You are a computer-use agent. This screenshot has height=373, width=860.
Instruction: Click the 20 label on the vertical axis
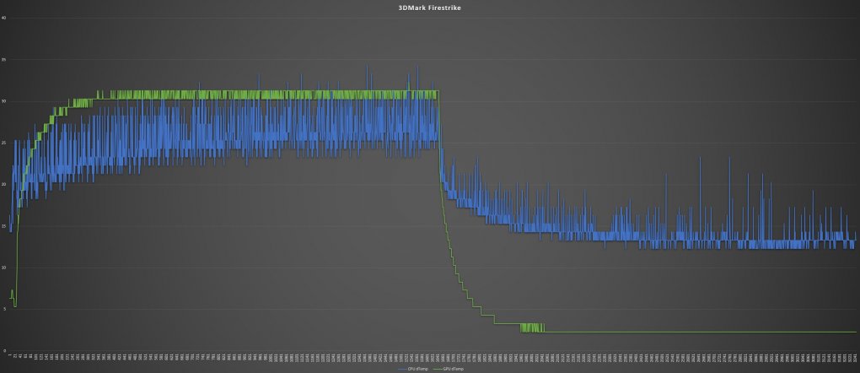point(4,184)
